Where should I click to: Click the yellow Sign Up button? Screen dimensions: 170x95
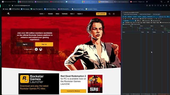point(44,44)
